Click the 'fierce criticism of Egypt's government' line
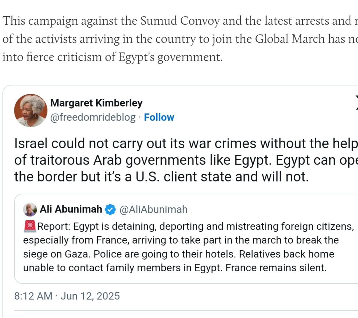Image resolution: width=358 pixels, height=318 pixels. 112,57
